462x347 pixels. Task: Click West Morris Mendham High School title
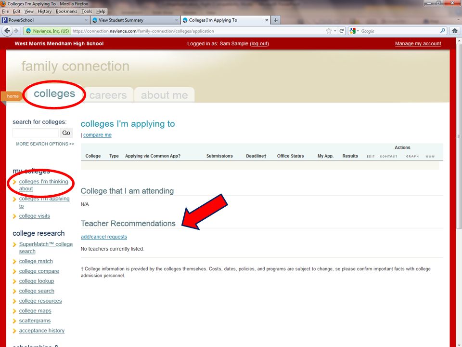[59, 44]
